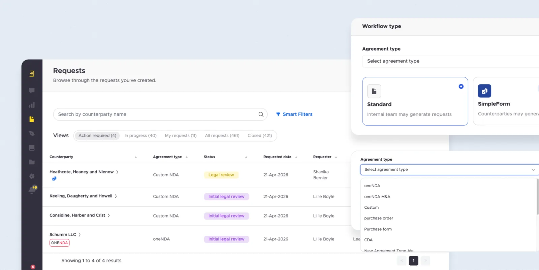The image size is (539, 270).
Task: Sort the table by Counterparty arrow
Action: [136, 157]
